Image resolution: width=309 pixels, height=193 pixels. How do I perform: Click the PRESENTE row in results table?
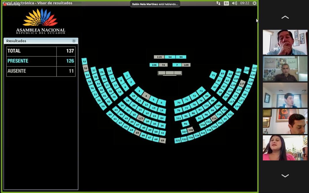(x=41, y=61)
